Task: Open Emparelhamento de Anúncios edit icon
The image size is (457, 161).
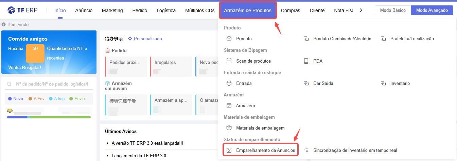Action: pyautogui.click(x=229, y=150)
